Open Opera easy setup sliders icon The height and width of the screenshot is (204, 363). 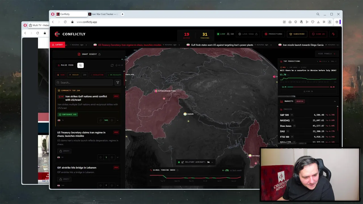click(x=324, y=22)
